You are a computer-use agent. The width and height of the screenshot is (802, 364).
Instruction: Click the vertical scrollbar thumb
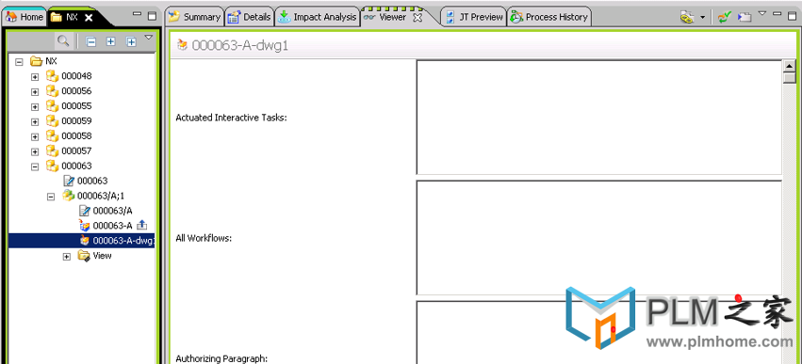click(x=791, y=78)
